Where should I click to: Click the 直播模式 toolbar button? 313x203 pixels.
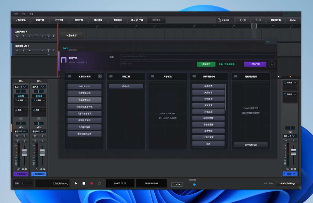click(x=118, y=20)
